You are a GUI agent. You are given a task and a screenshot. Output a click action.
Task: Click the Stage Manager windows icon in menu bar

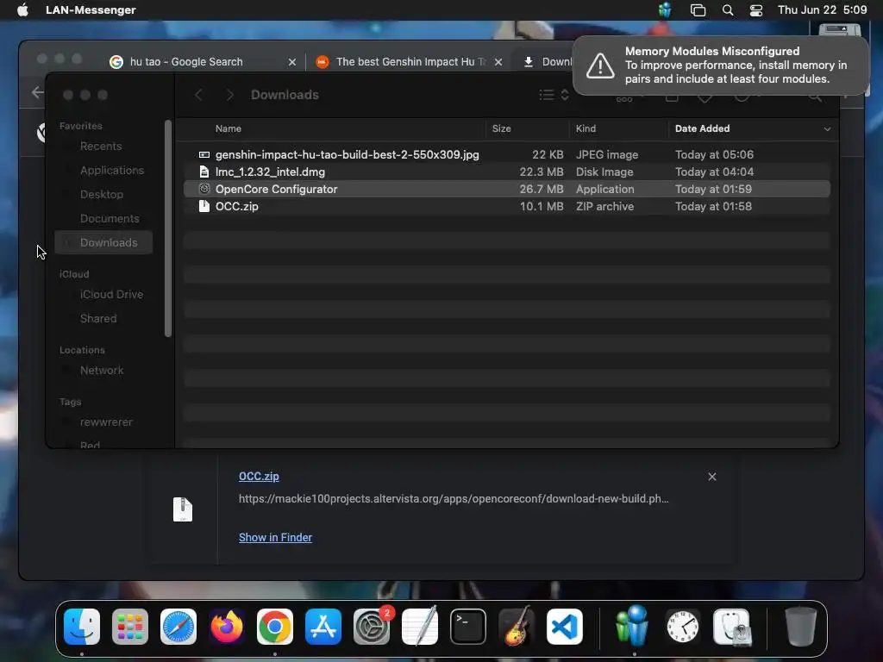pyautogui.click(x=698, y=10)
